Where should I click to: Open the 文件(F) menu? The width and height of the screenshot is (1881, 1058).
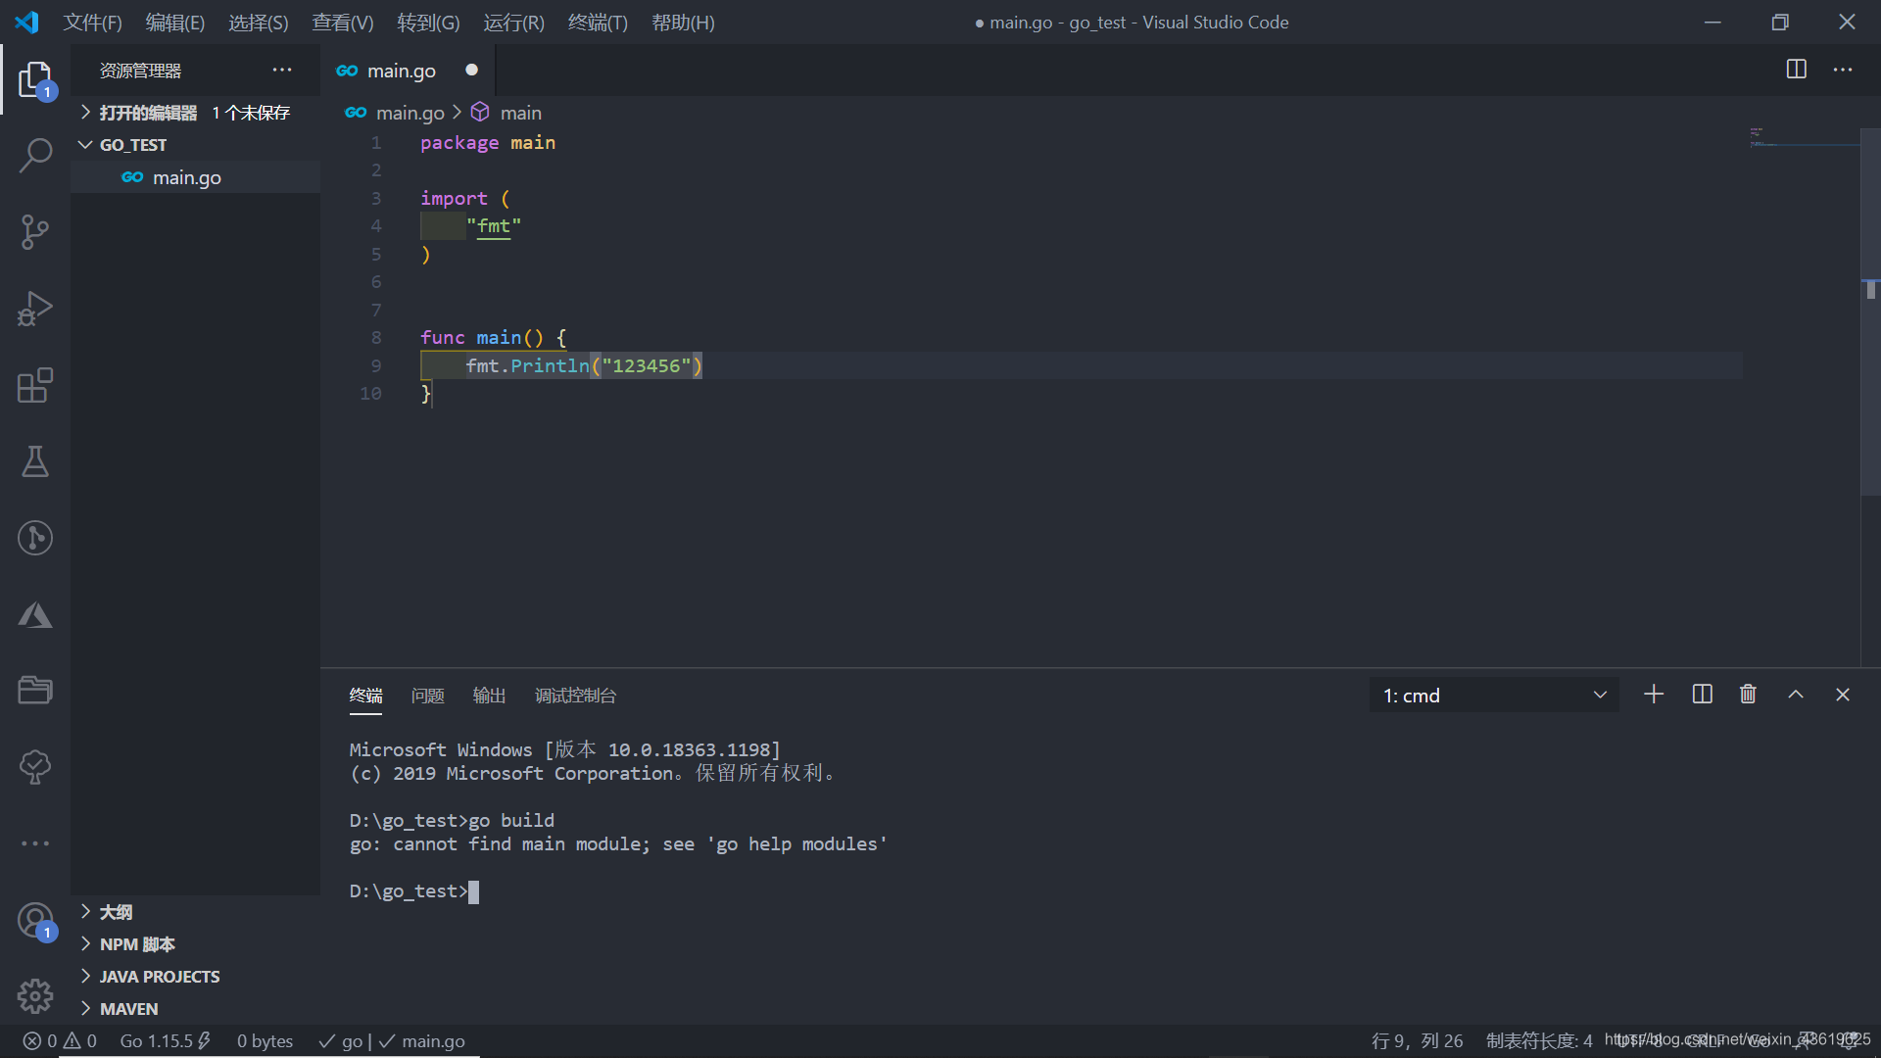click(x=92, y=22)
